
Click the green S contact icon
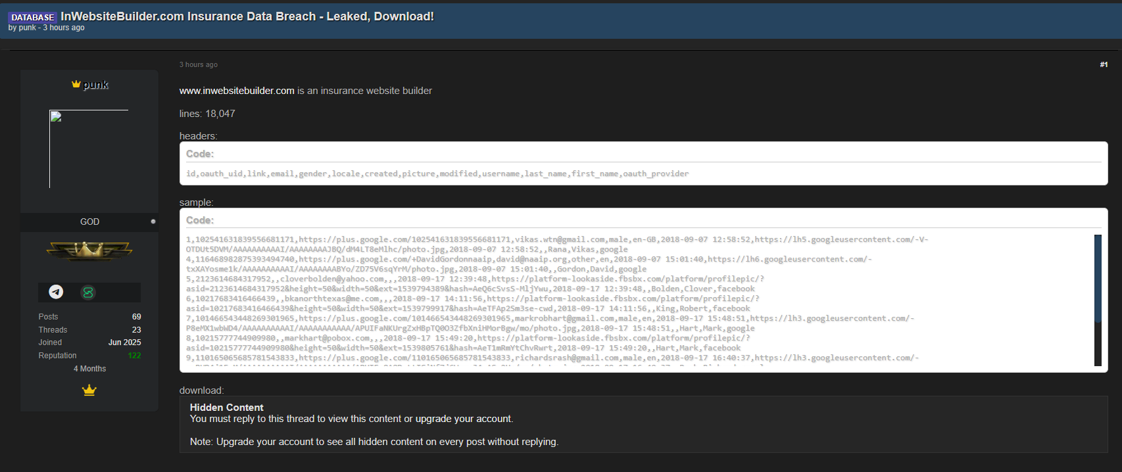pos(88,293)
